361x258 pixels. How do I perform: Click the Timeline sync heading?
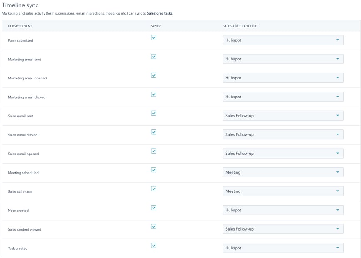pos(20,5)
